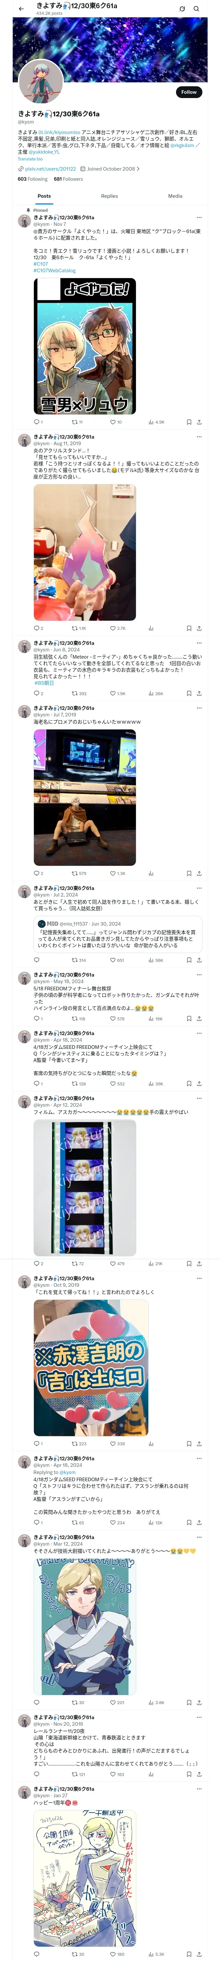Expand more options on Jul 2, 2024 post
Screen dimensions: 220x1961
[199, 888]
